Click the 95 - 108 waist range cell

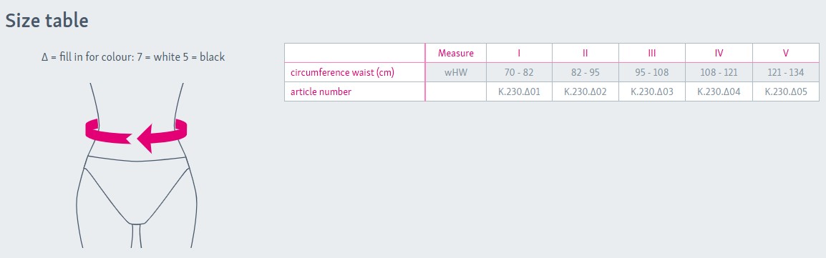point(651,72)
